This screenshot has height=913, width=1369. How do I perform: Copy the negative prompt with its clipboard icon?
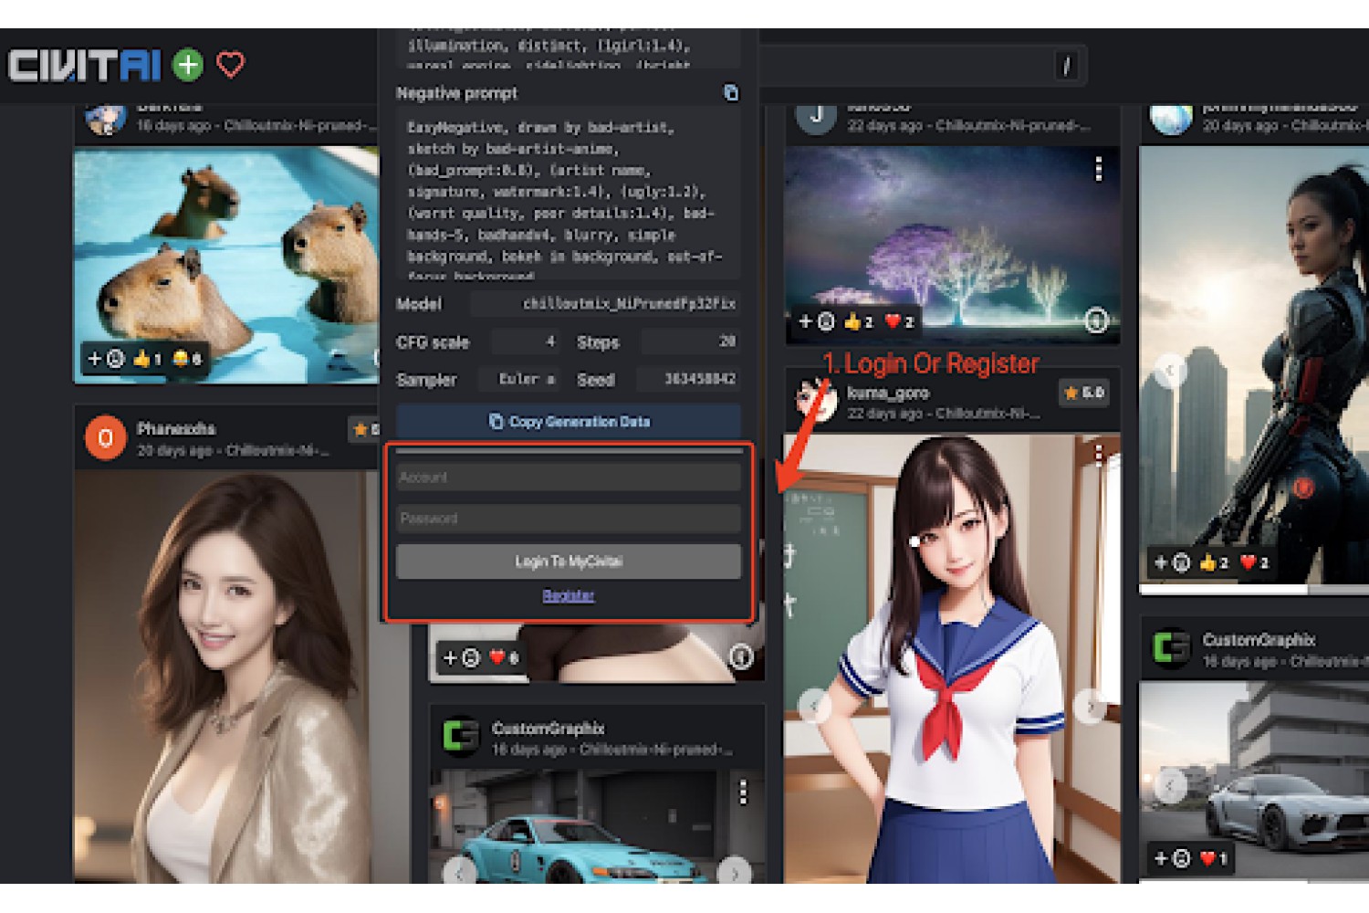coord(731,93)
